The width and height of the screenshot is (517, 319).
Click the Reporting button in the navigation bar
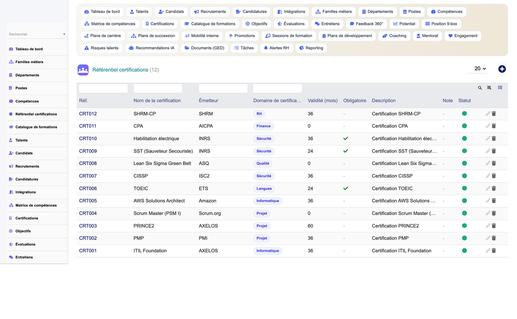(311, 48)
